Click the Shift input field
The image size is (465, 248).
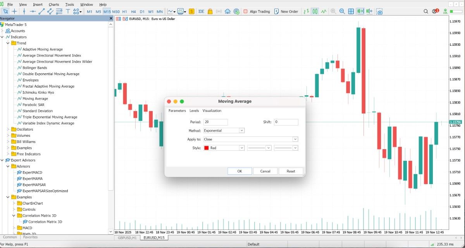tap(286, 122)
